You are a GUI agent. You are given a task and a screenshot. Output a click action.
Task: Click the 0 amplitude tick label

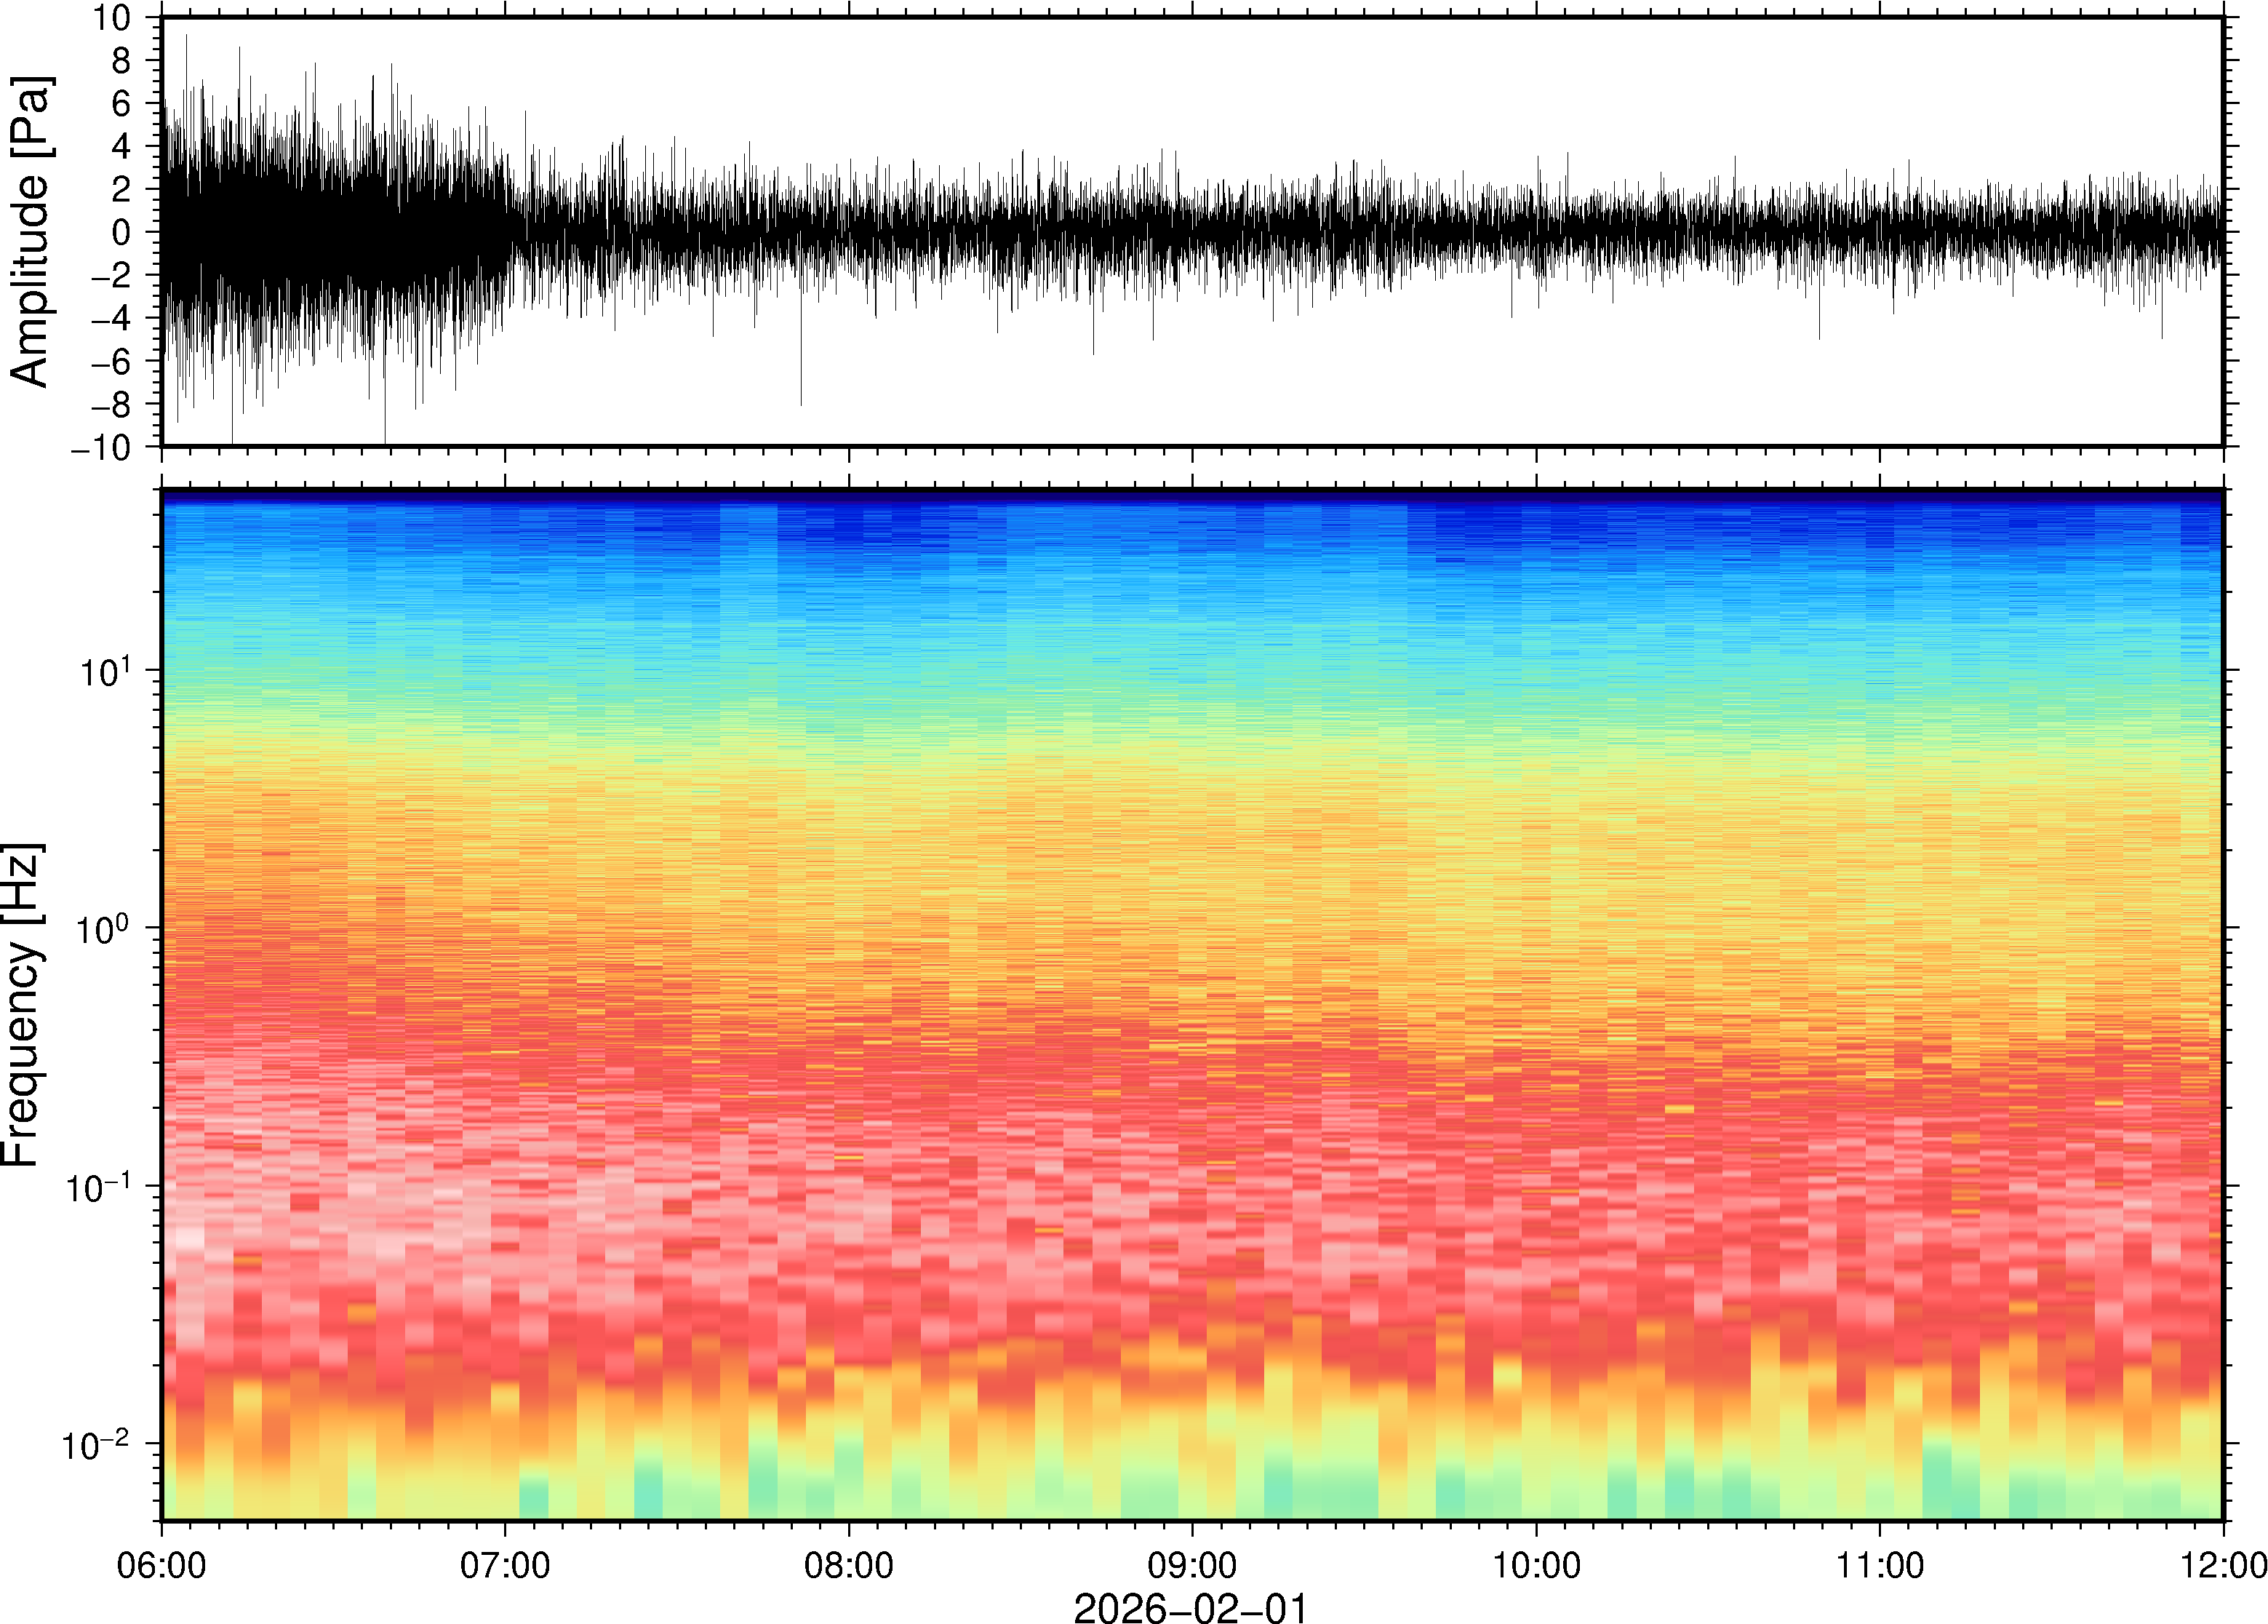pyautogui.click(x=121, y=232)
